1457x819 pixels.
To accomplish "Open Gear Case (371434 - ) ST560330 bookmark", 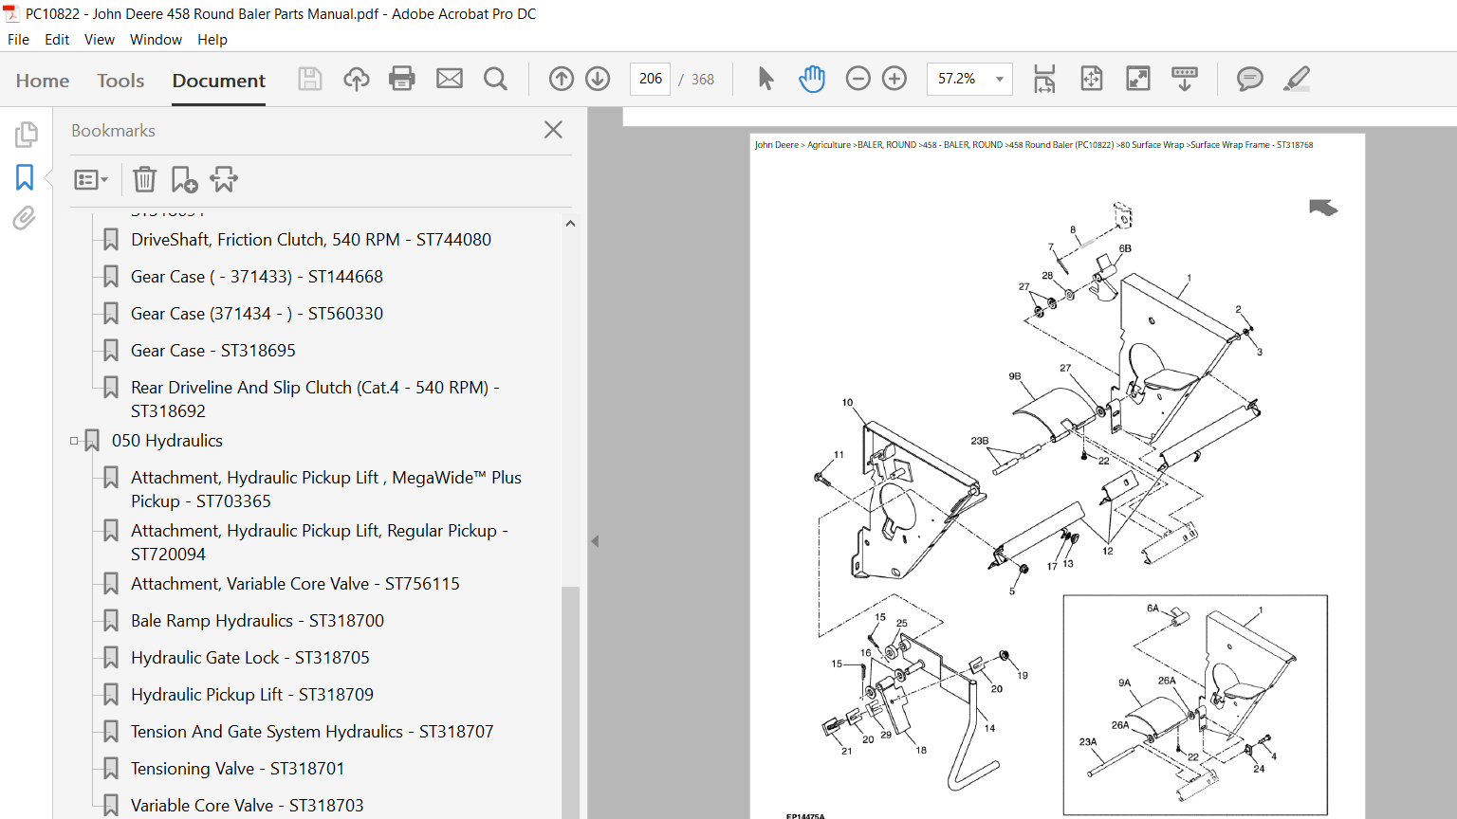I will click(257, 314).
